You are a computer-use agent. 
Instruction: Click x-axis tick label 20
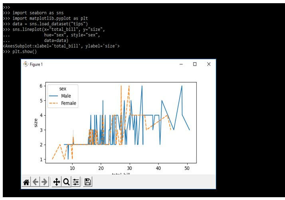point(101,168)
